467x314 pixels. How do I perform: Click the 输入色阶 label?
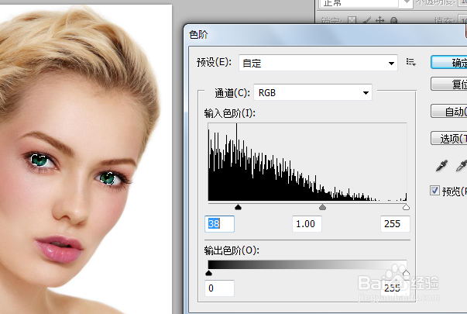(x=230, y=113)
